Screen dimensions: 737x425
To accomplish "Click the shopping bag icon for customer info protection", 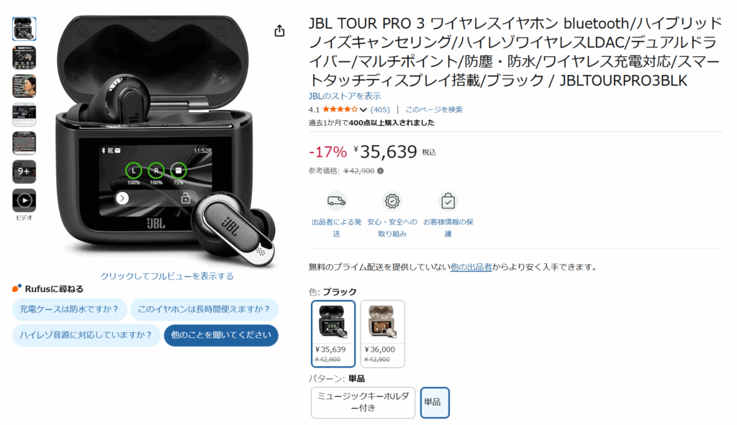I will pyautogui.click(x=448, y=201).
